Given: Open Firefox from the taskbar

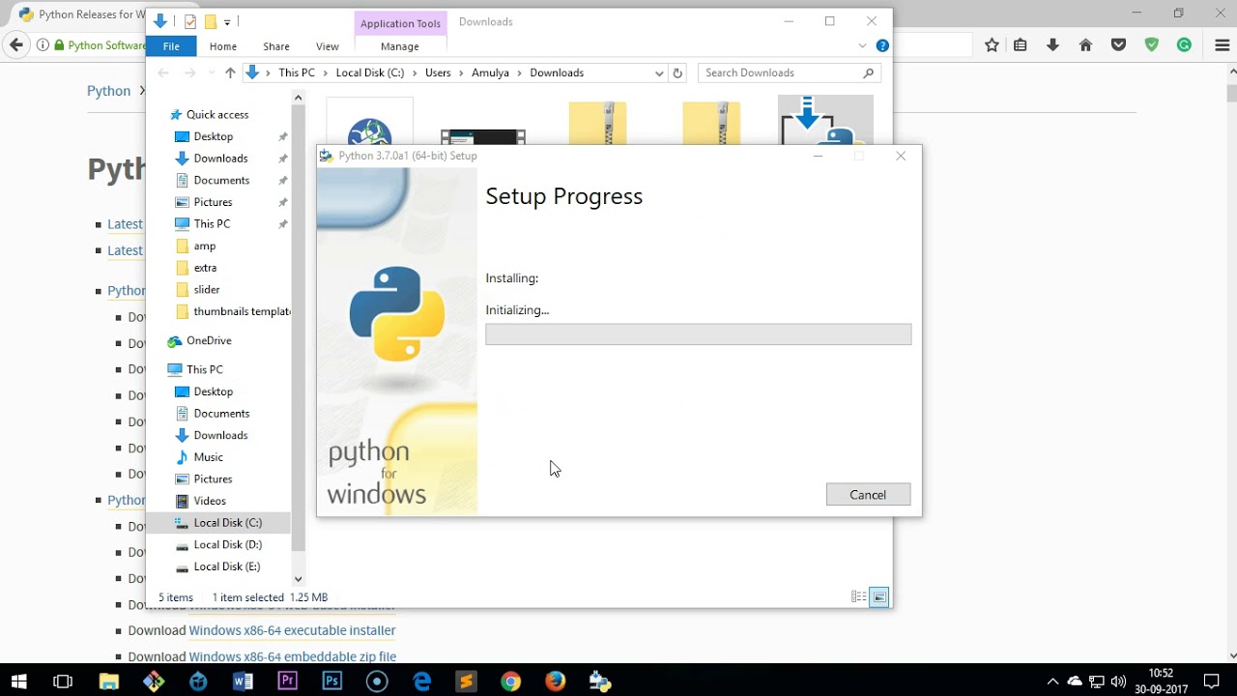Looking at the screenshot, I should point(555,681).
